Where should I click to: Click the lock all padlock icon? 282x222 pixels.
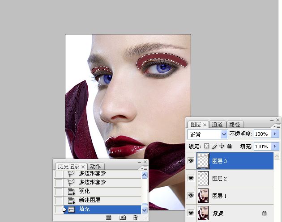click(x=229, y=146)
